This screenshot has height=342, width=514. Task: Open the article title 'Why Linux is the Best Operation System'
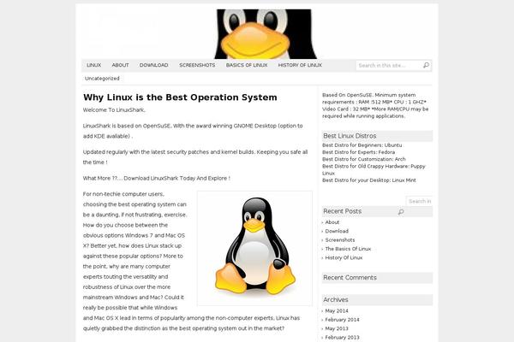[x=180, y=97]
